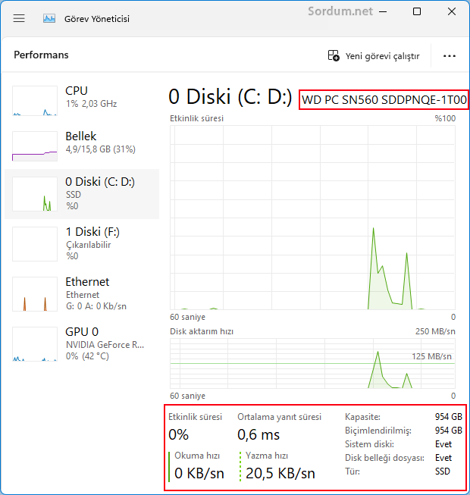Select the Bellek memory item
Image resolution: width=470 pixels, height=495 pixels.
point(82,146)
